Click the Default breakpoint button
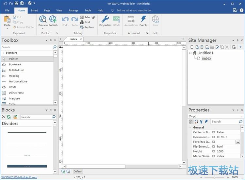 pos(78,171)
